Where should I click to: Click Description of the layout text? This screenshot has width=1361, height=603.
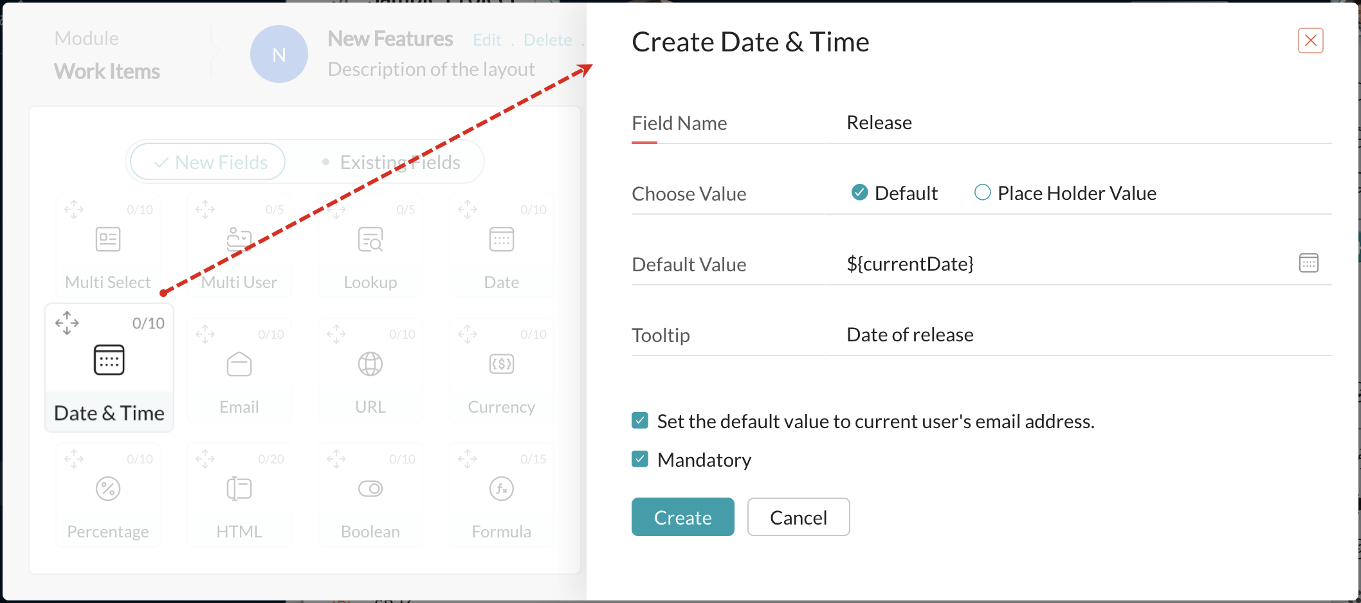(431, 69)
